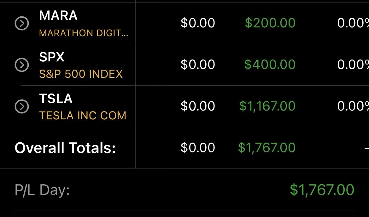
Task: Click SPX's $400.00 profit value
Action: click(x=270, y=65)
